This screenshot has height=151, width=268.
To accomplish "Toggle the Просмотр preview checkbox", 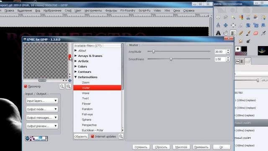I will (x=26, y=86).
